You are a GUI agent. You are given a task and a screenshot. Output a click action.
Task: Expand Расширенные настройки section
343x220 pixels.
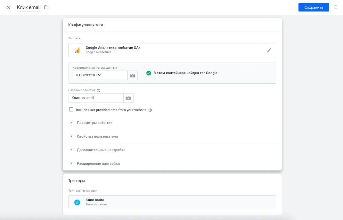click(98, 163)
